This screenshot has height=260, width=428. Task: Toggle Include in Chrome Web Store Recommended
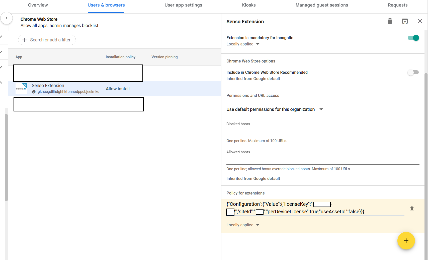tap(413, 73)
